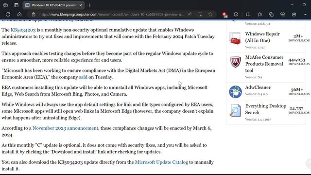
Task: Open the Settings and more ellipsis menu
Action: [306, 14]
